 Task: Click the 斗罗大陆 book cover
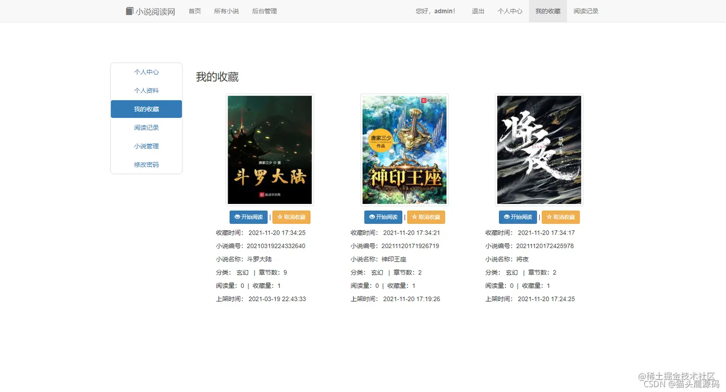270,150
